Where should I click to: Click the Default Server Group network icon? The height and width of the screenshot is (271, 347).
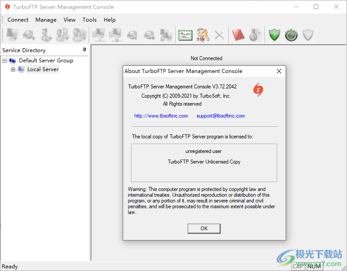(12, 61)
